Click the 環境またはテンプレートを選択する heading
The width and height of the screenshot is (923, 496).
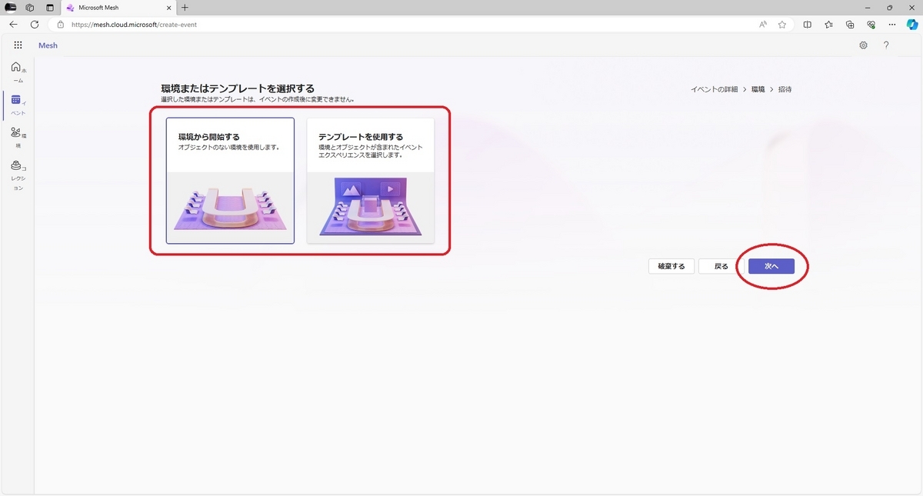coord(238,88)
